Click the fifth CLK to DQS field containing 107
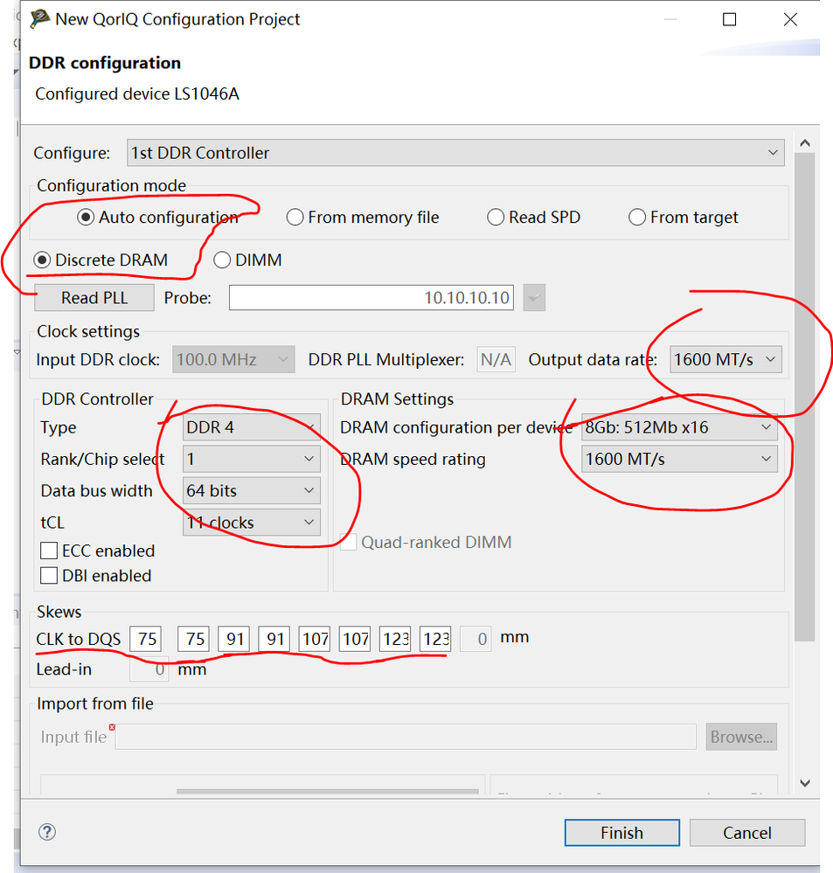833x873 pixels. 315,639
